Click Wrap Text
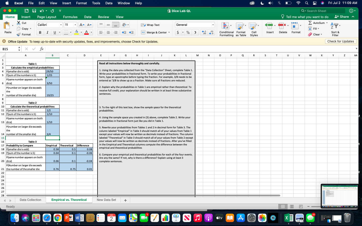 coord(150,25)
